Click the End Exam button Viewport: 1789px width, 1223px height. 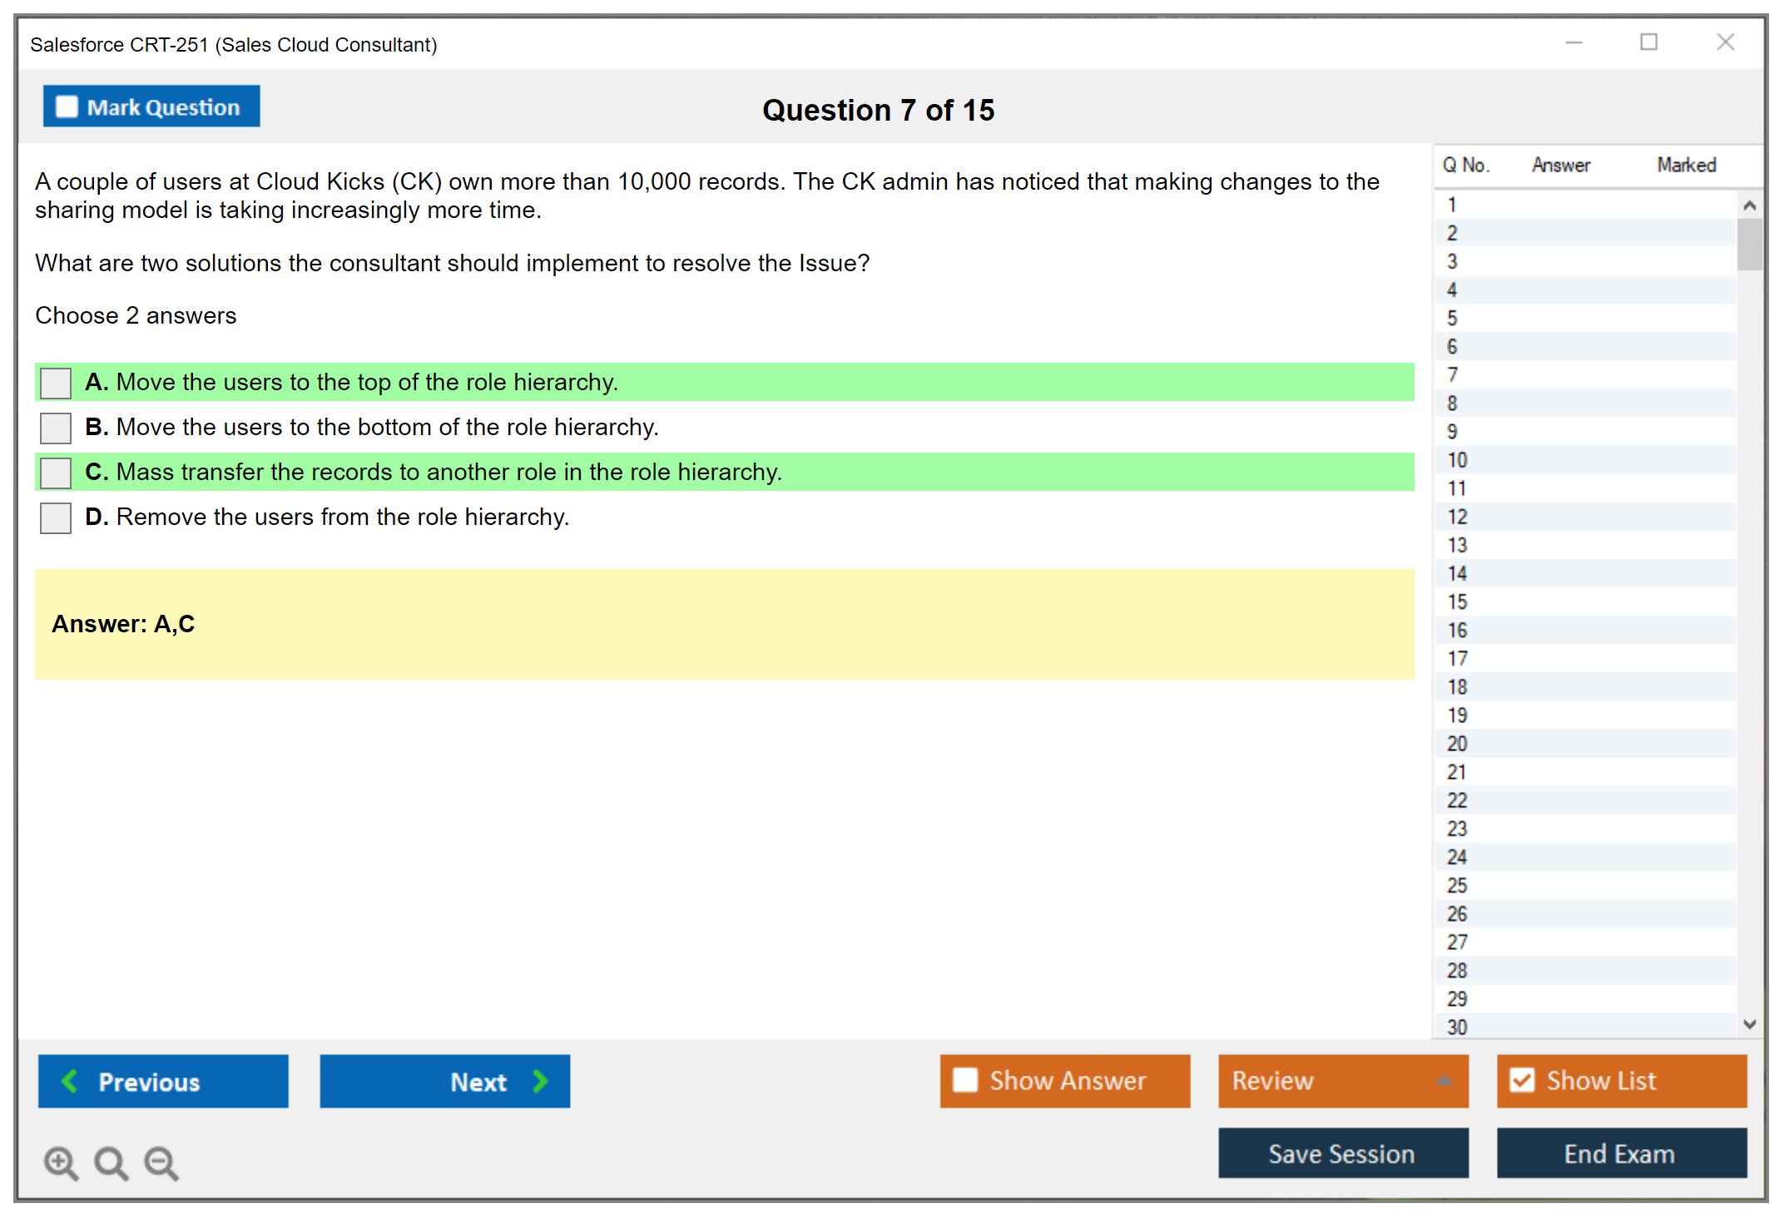tap(1620, 1153)
